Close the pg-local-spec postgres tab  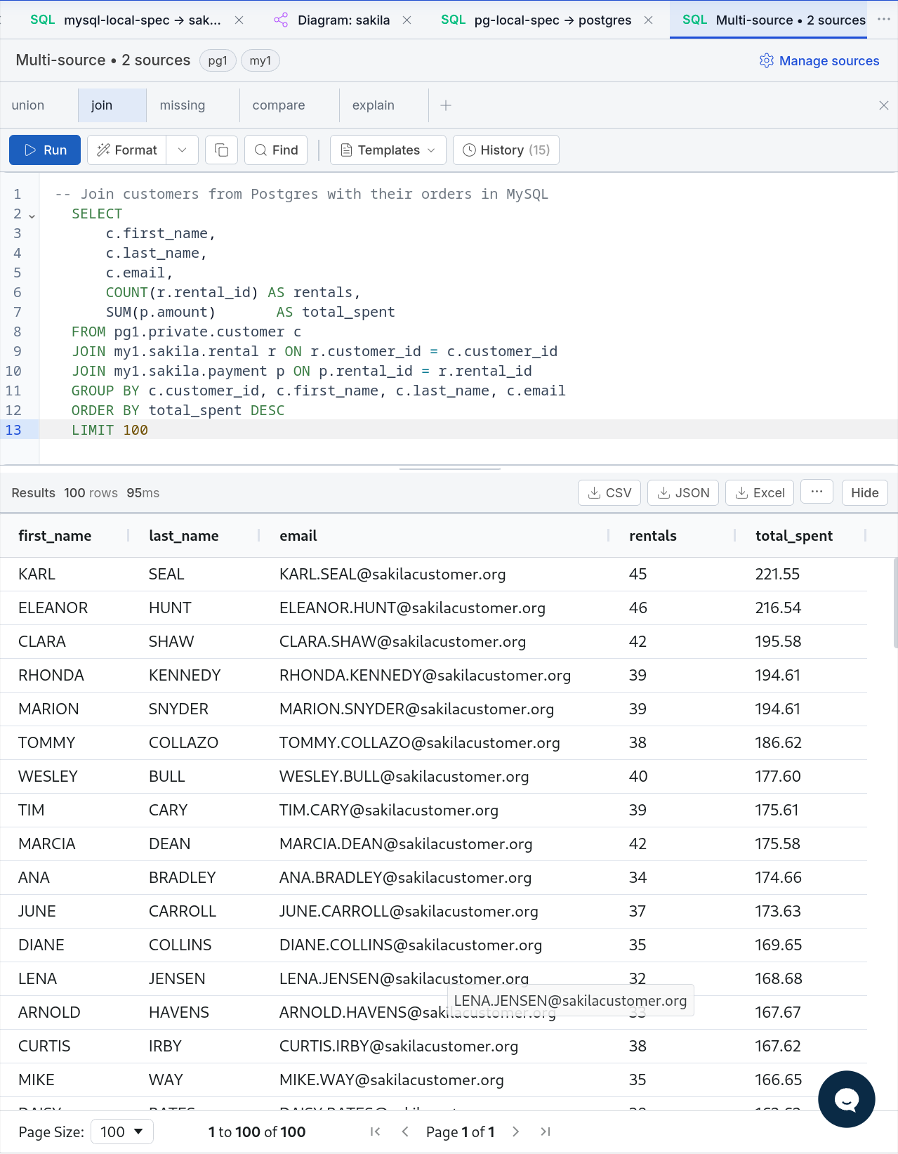(x=648, y=20)
